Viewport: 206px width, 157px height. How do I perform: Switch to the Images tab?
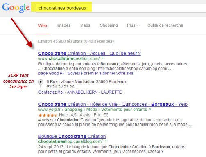[x=63, y=25]
